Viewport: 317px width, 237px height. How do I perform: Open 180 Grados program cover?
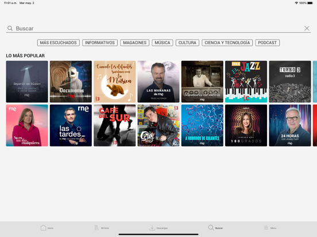(x=246, y=125)
